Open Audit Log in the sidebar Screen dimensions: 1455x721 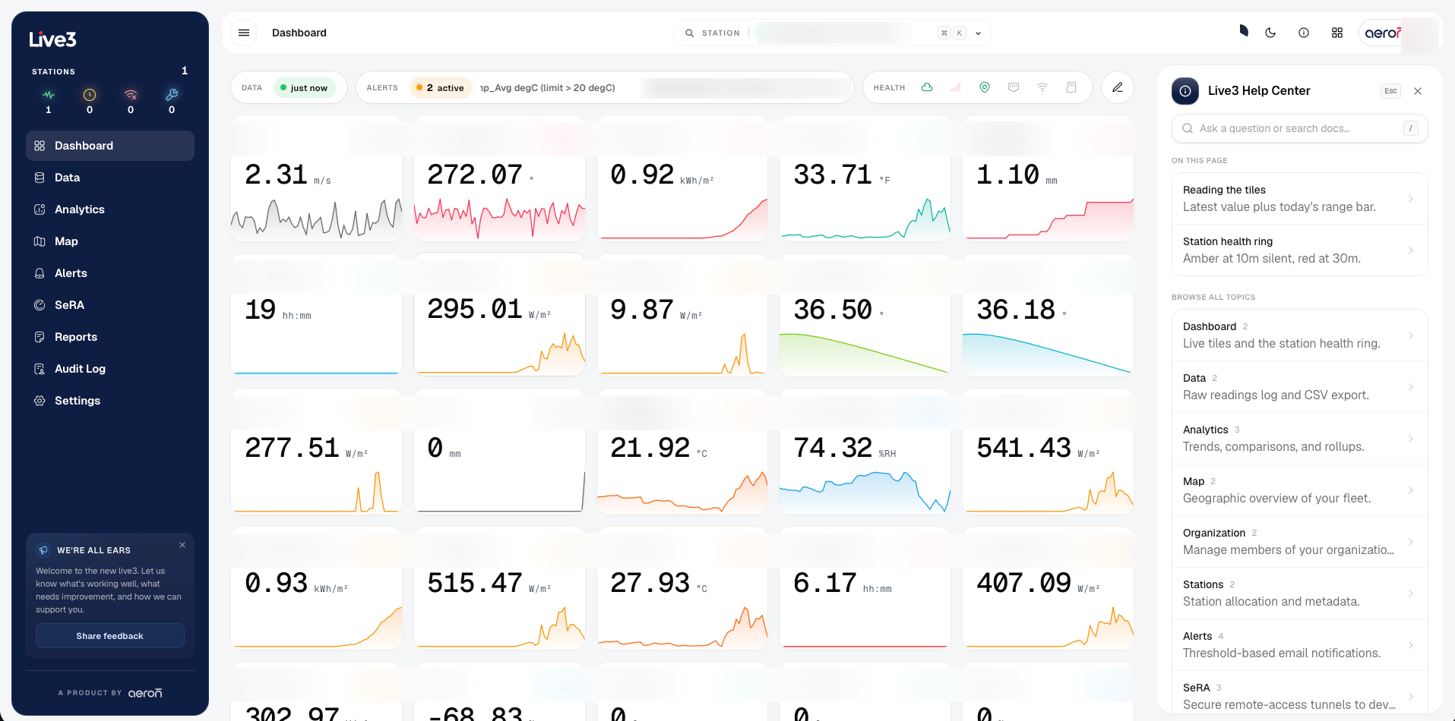click(110, 369)
